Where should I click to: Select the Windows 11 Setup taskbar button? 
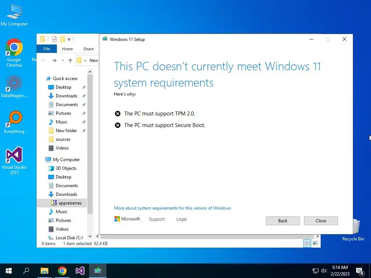pyautogui.click(x=98, y=271)
